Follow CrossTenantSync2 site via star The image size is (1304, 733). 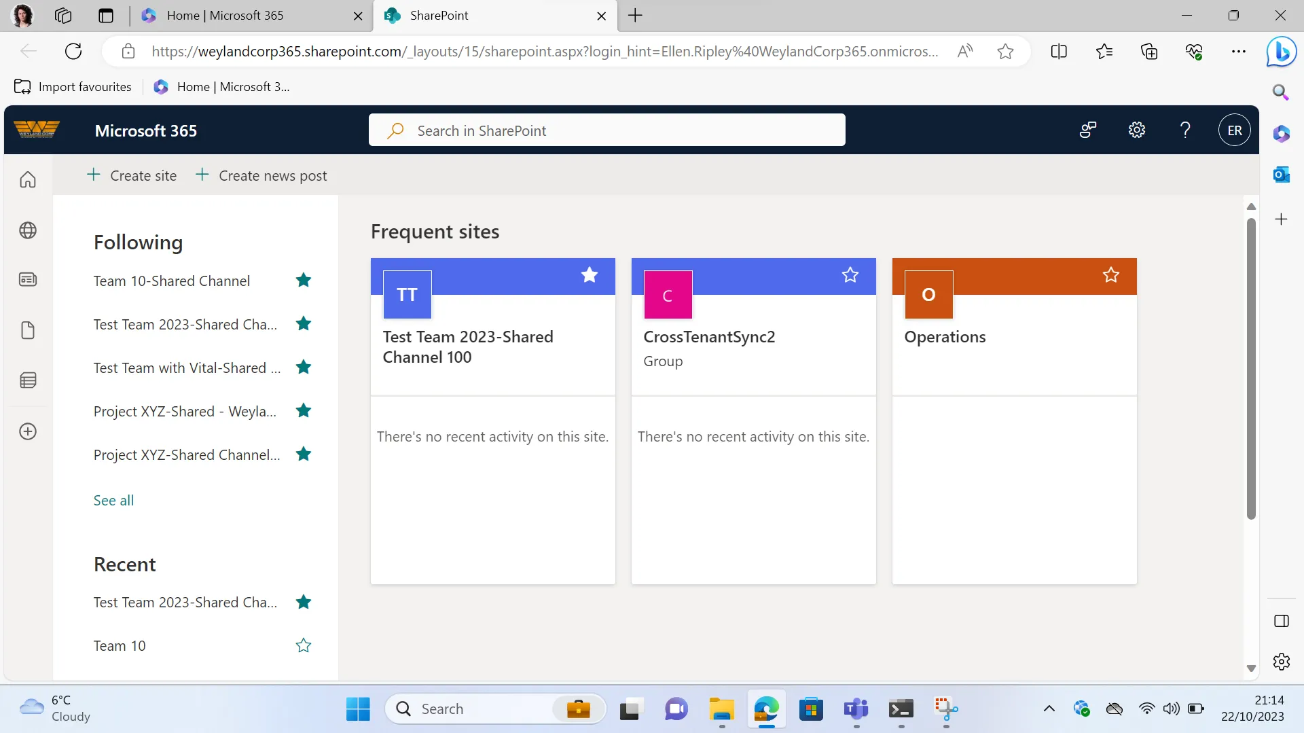click(850, 274)
